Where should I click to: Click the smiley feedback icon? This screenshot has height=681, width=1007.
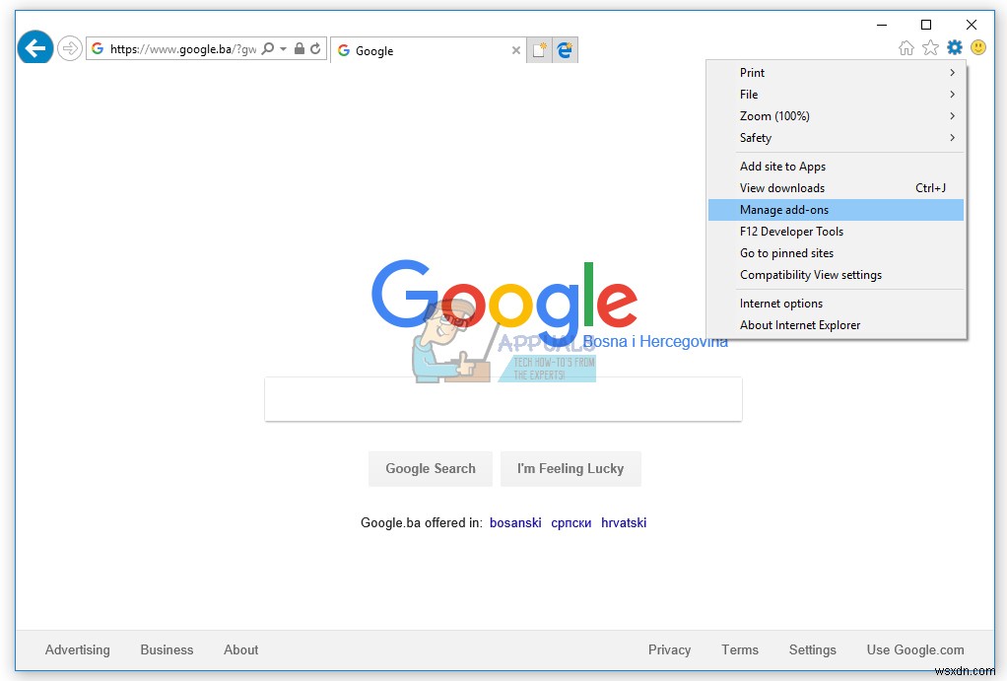tap(976, 47)
